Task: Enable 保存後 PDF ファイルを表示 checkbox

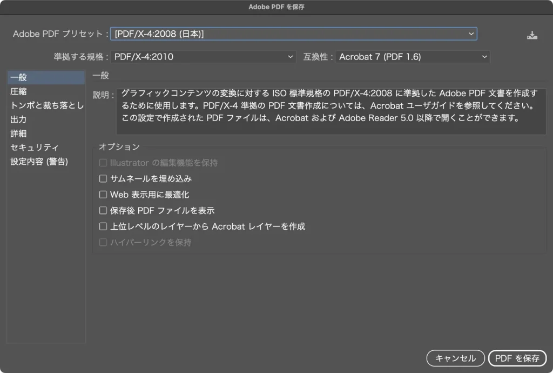Action: [x=103, y=210]
